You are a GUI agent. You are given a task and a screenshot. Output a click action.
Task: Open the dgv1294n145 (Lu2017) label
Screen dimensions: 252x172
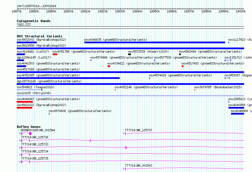point(34,57)
